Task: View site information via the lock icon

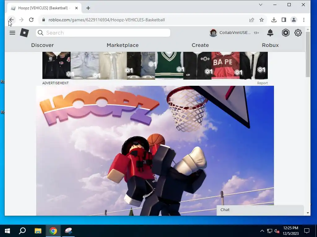Action: (x=43, y=20)
